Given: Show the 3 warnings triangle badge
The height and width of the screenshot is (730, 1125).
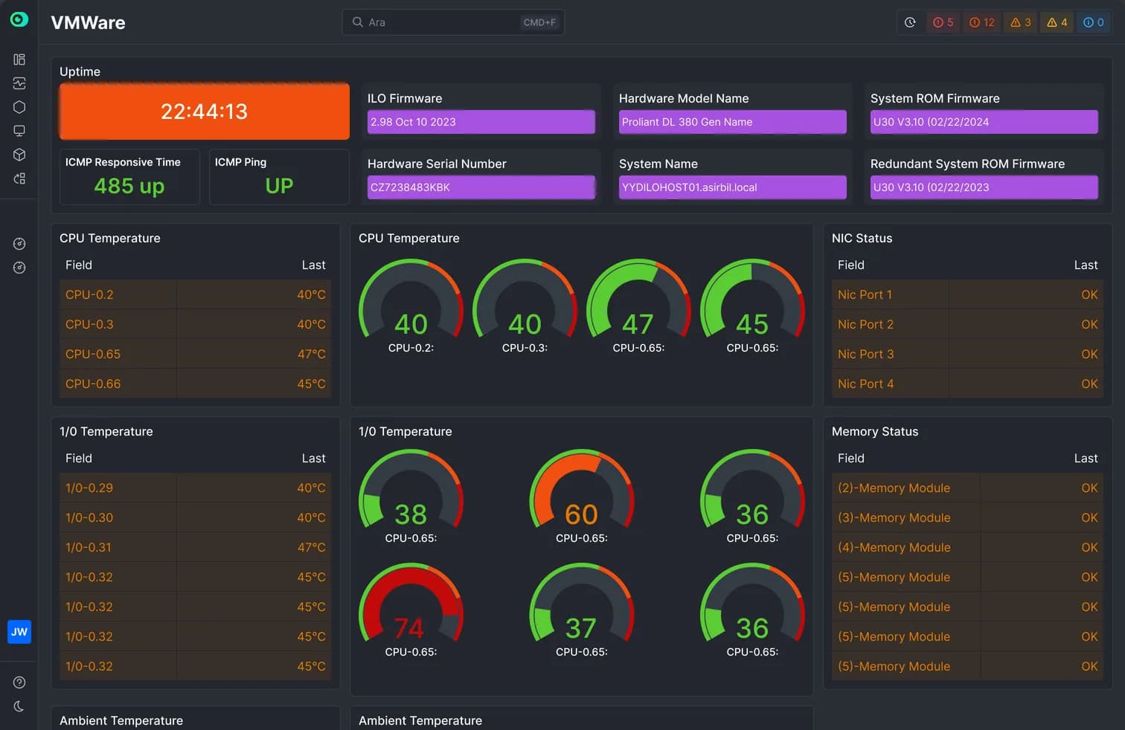Looking at the screenshot, I should pyautogui.click(x=1020, y=22).
